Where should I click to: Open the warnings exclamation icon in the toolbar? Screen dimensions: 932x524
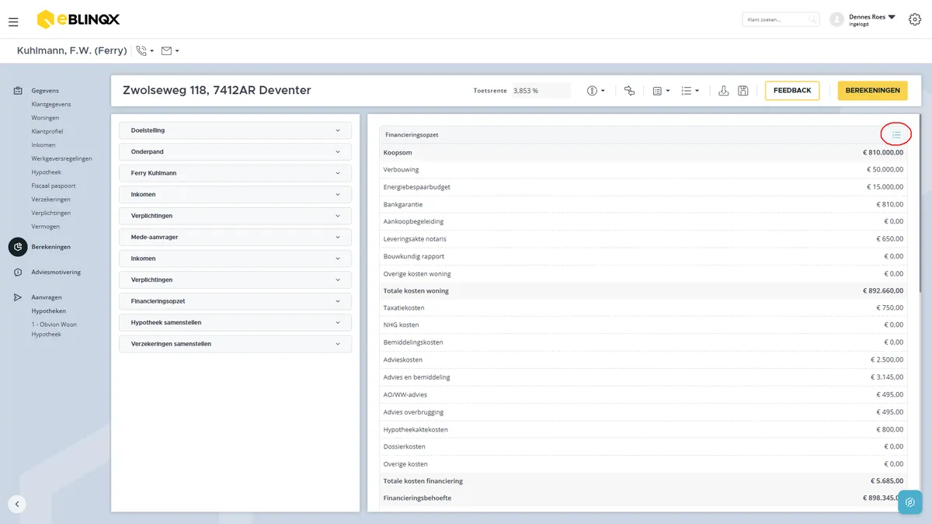pyautogui.click(x=596, y=91)
